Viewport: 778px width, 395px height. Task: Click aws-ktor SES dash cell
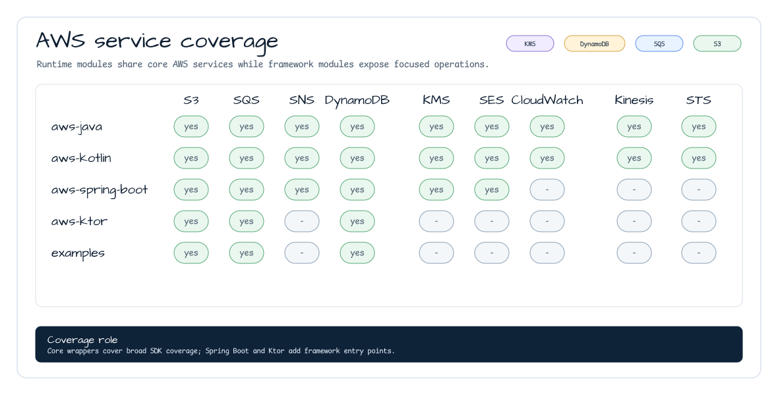[492, 221]
